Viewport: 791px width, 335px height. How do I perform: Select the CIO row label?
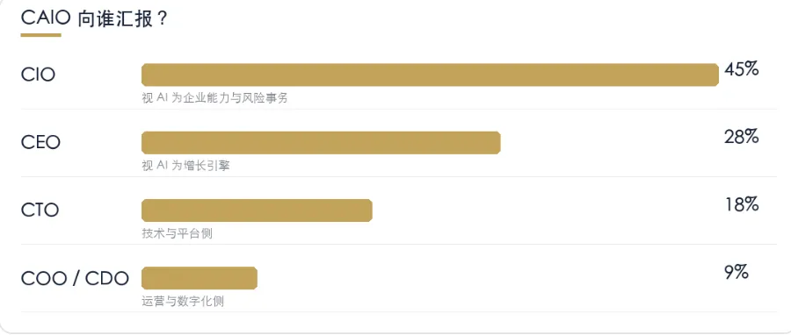point(39,75)
